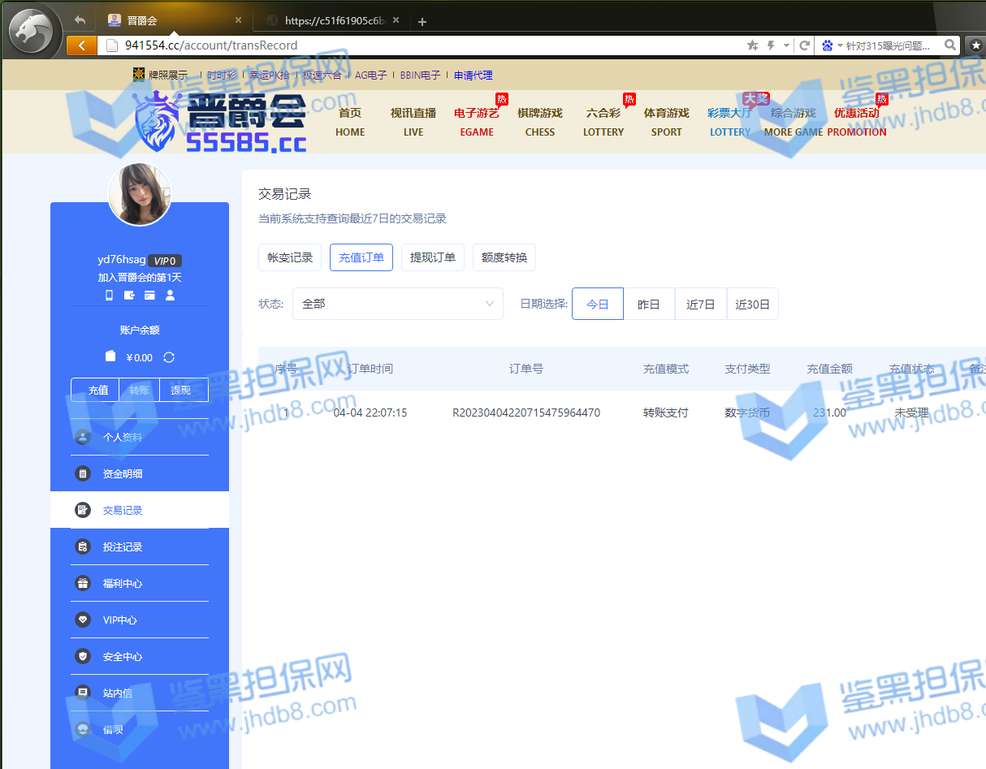Select 今日 date filter

(x=598, y=305)
